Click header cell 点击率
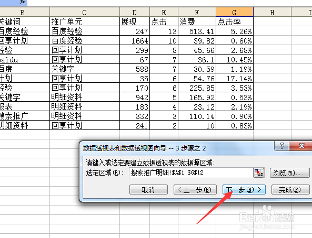This screenshot has height=238, width=312. (235, 21)
